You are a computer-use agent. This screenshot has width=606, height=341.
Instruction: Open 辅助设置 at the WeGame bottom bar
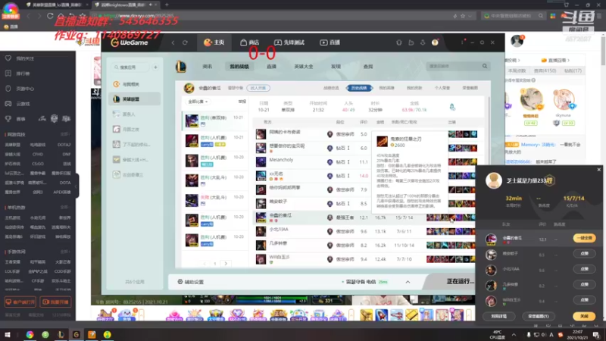(x=191, y=282)
